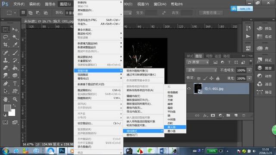Toggle adjustment layer filter
The image size is (276, 155).
(x=223, y=62)
